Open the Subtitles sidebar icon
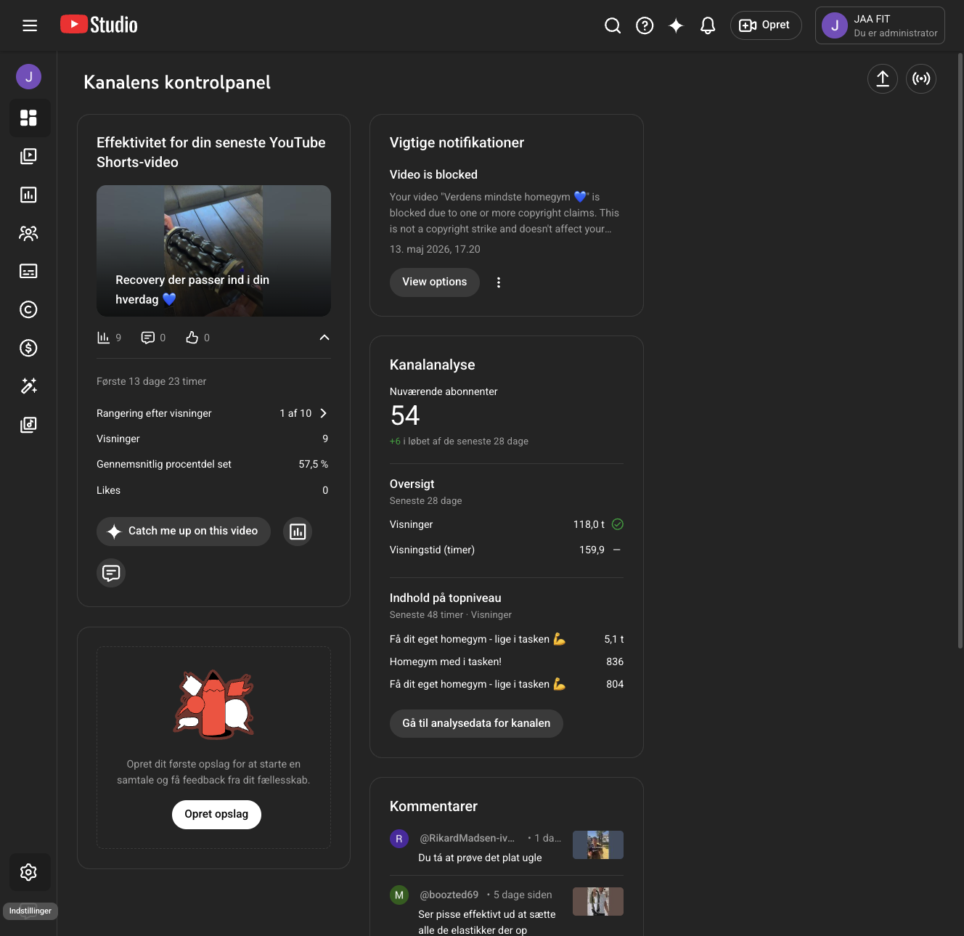The image size is (964, 936). click(29, 271)
